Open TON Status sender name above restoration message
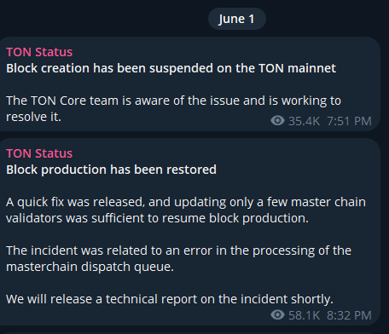 [39, 153]
